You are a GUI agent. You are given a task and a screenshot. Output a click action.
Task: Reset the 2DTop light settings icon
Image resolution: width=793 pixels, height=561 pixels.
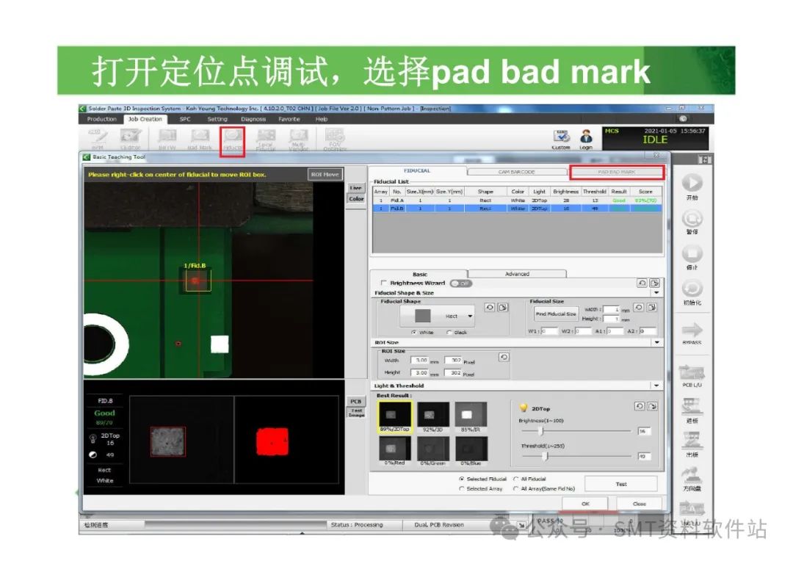pos(640,406)
